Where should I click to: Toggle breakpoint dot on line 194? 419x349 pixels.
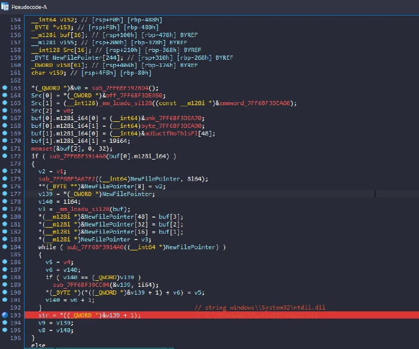[5, 322]
